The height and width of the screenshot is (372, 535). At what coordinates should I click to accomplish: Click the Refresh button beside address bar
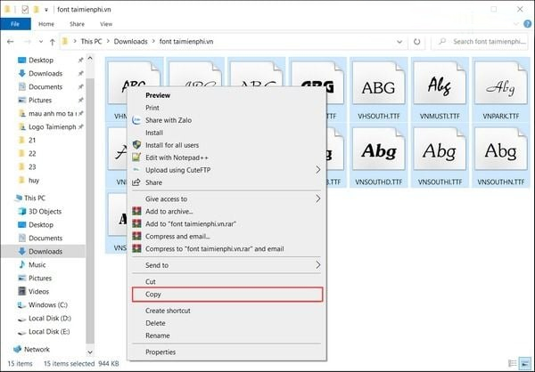pos(416,42)
